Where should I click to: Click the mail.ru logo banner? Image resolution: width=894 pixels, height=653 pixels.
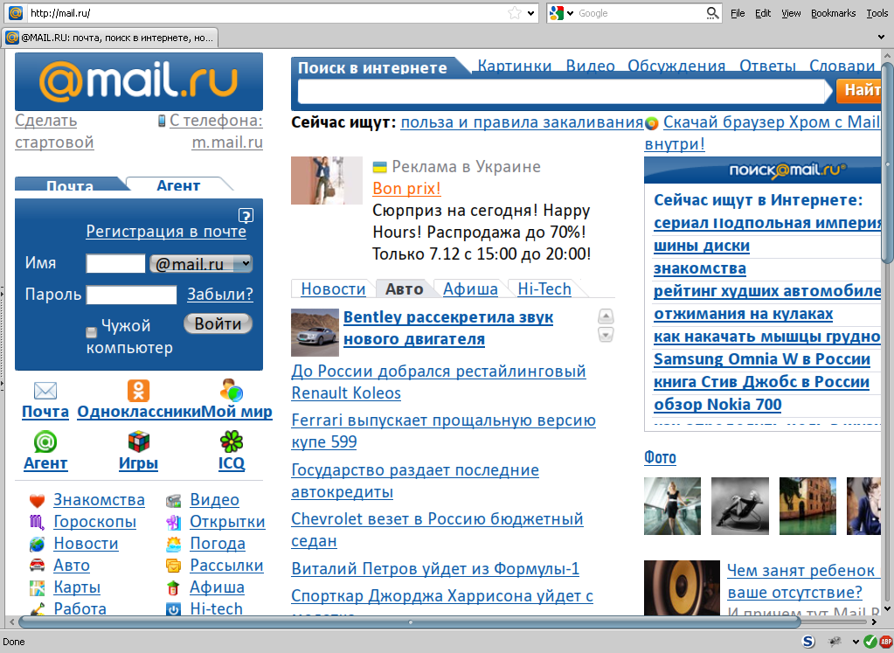tap(139, 81)
